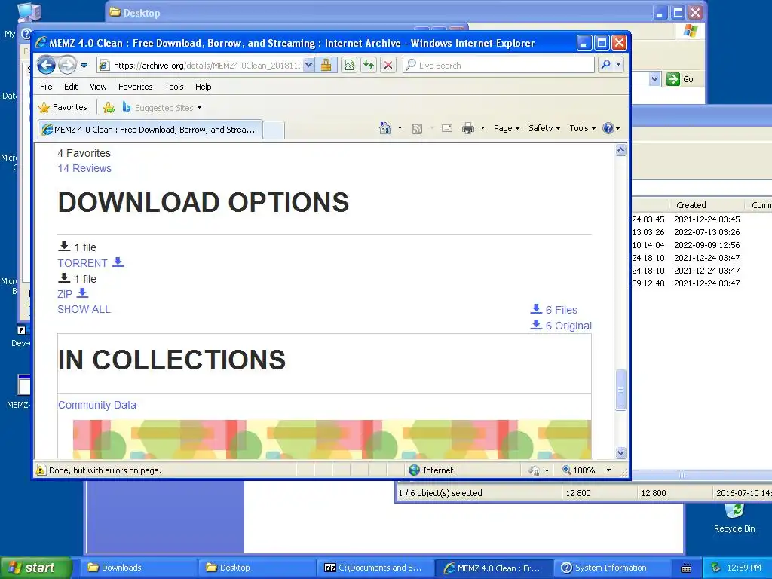772x579 pixels.
Task: Click the '2022-07-13 03:26' created date cell
Action: coord(706,232)
